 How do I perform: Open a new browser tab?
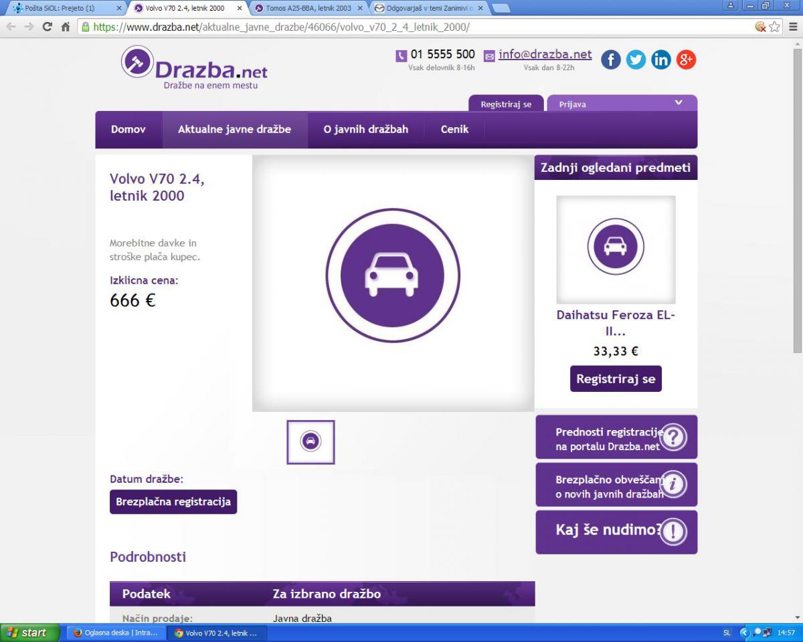[501, 9]
